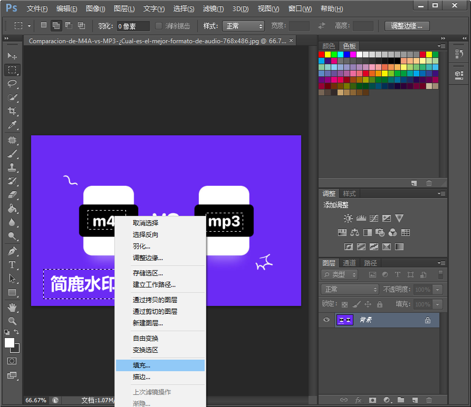Open the 样式 dropdown set to 正常

point(243,26)
